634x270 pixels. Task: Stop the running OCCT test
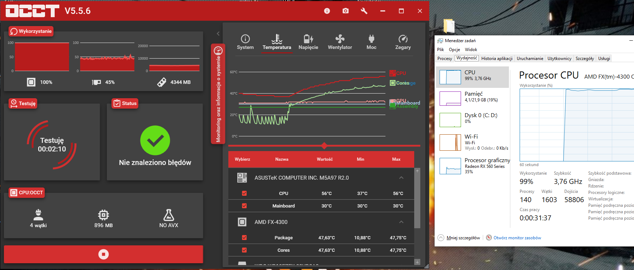[104, 254]
